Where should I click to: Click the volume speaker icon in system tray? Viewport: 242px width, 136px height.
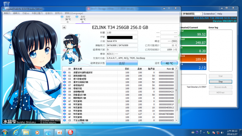[222, 133]
